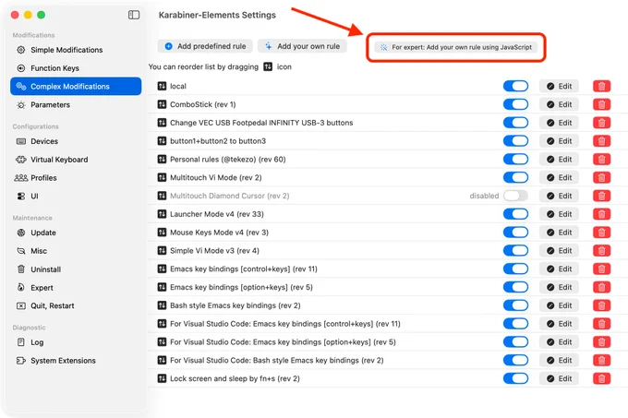The image size is (628, 418).
Task: Open System Extensions section
Action: pyautogui.click(x=76, y=361)
